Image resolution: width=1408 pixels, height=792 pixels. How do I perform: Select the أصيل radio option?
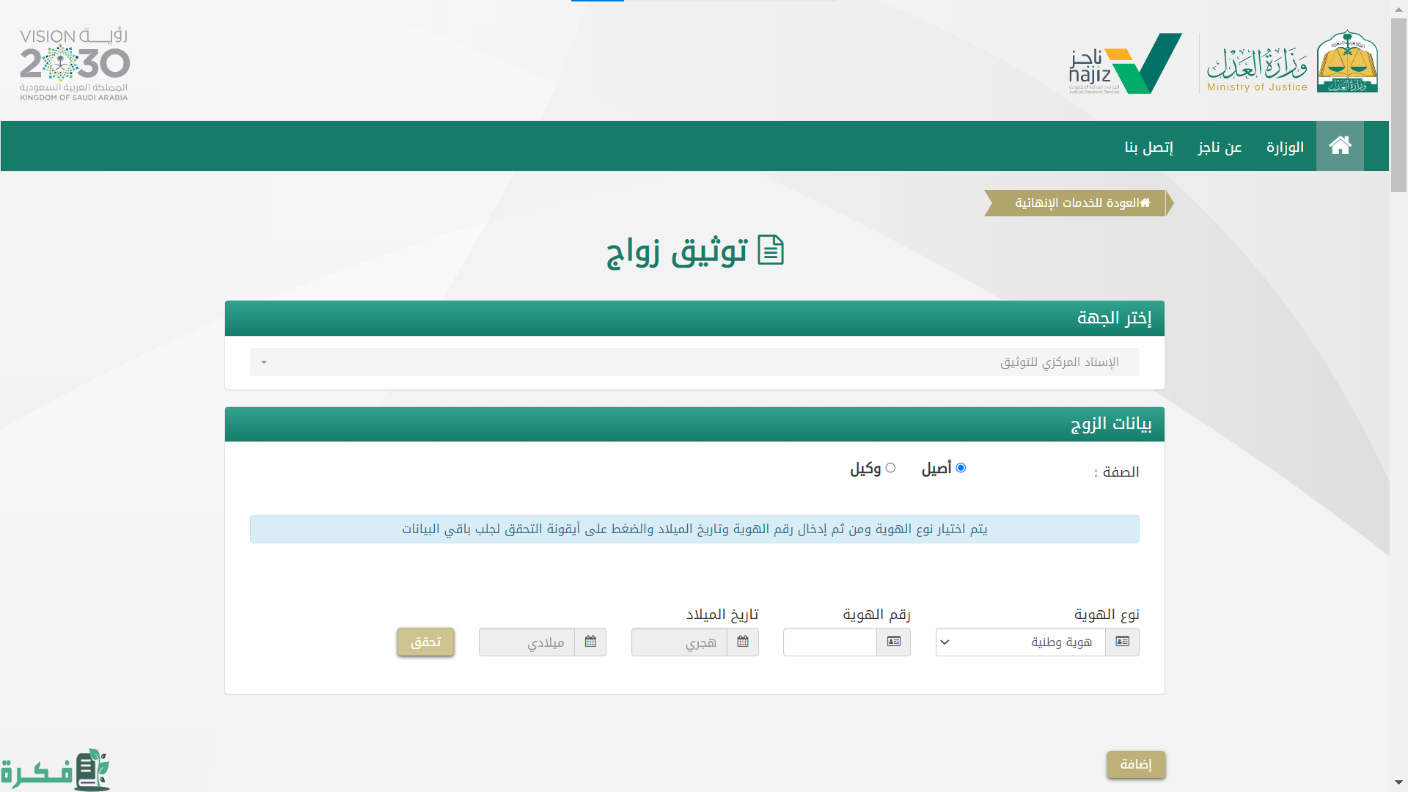tap(961, 468)
